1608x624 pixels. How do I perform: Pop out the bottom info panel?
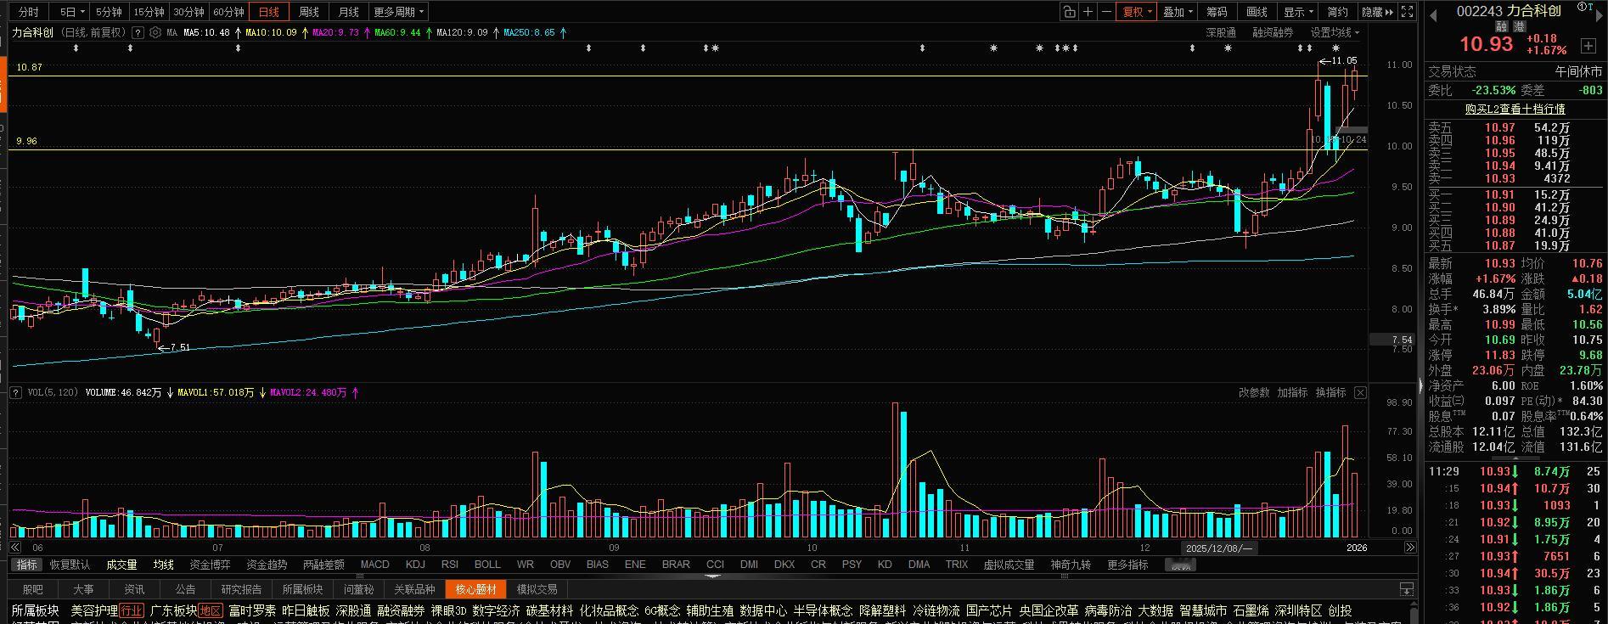tap(1407, 589)
